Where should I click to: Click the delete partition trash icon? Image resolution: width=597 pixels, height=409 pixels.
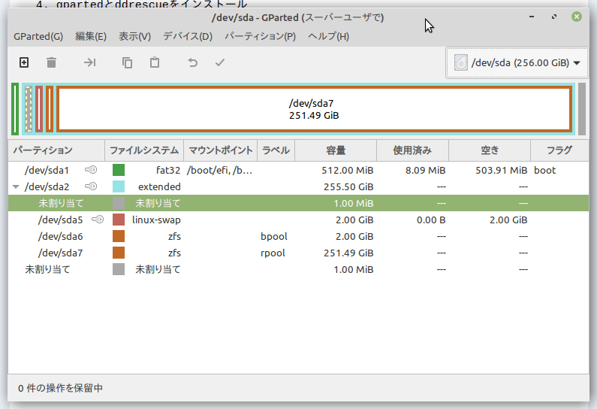pos(51,62)
